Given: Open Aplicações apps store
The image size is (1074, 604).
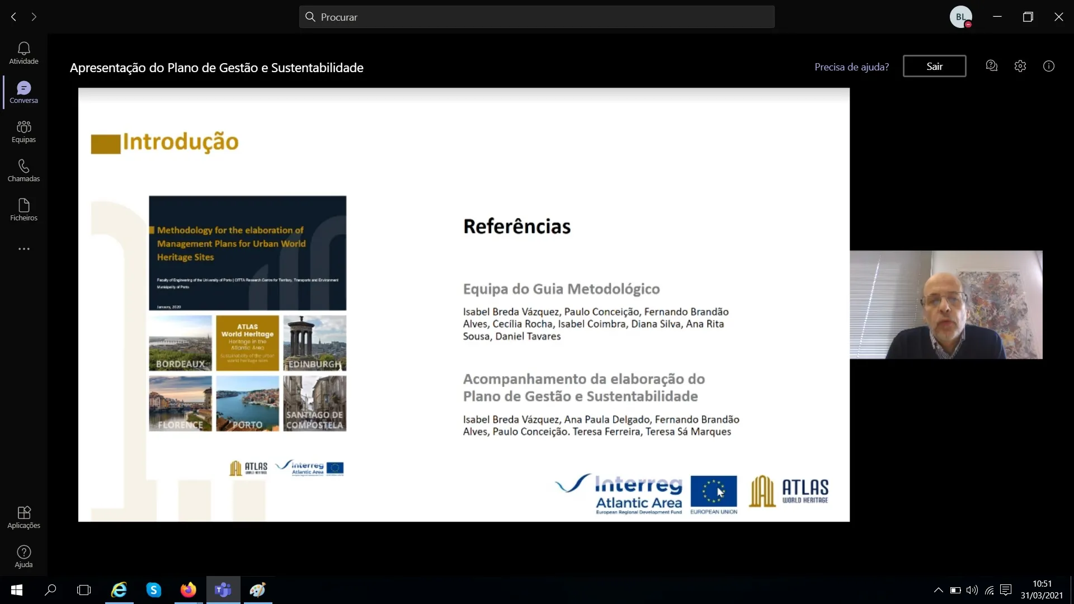Looking at the screenshot, I should point(23,517).
